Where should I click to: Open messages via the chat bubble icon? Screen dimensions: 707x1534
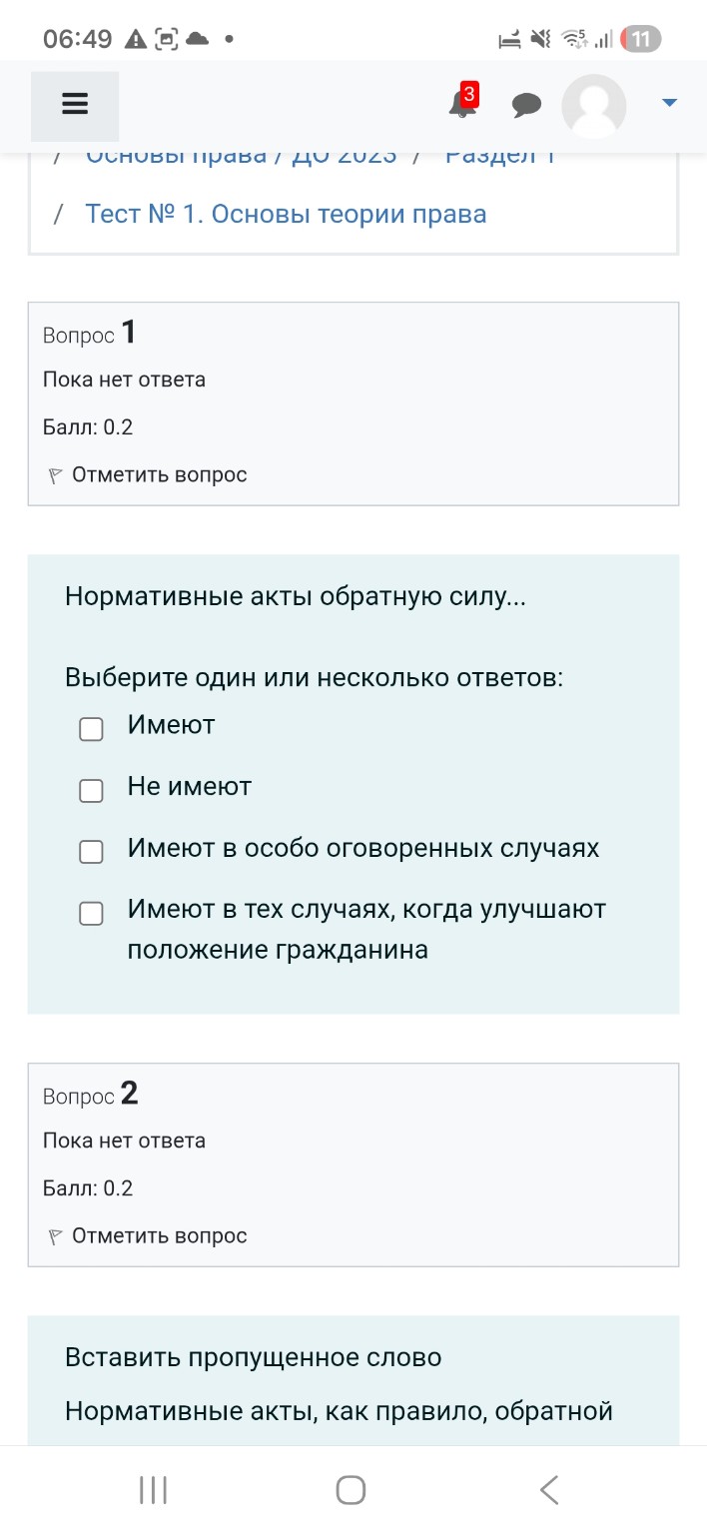pos(527,104)
